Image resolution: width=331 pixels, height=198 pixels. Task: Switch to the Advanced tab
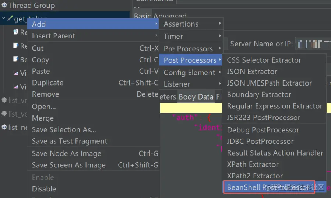(170, 16)
